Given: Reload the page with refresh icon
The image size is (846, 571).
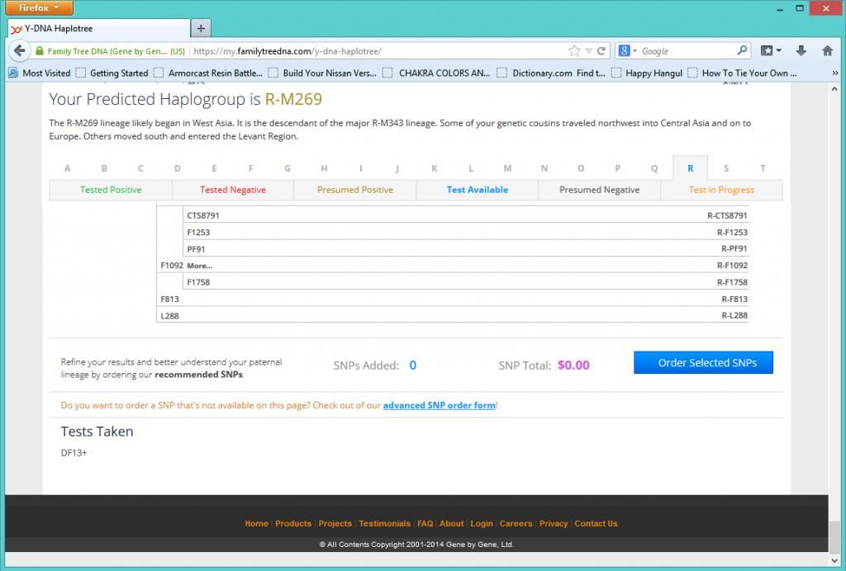Looking at the screenshot, I should (x=601, y=51).
